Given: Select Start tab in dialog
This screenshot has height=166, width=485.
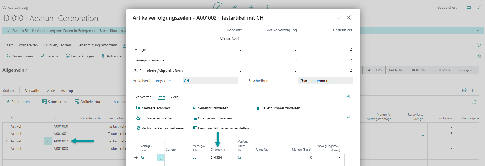Looking at the screenshot, I should click(161, 97).
